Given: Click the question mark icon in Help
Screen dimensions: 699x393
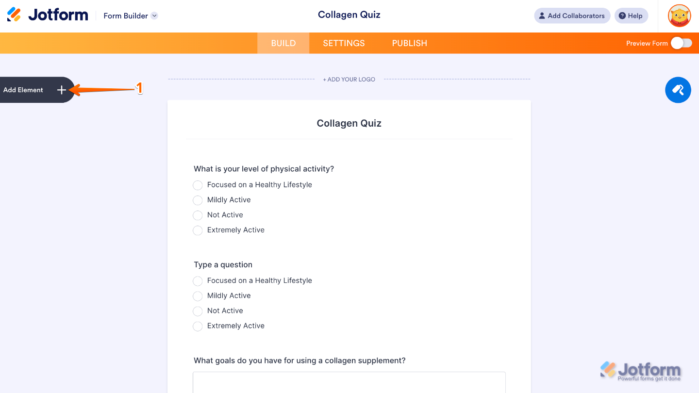Looking at the screenshot, I should tap(622, 16).
